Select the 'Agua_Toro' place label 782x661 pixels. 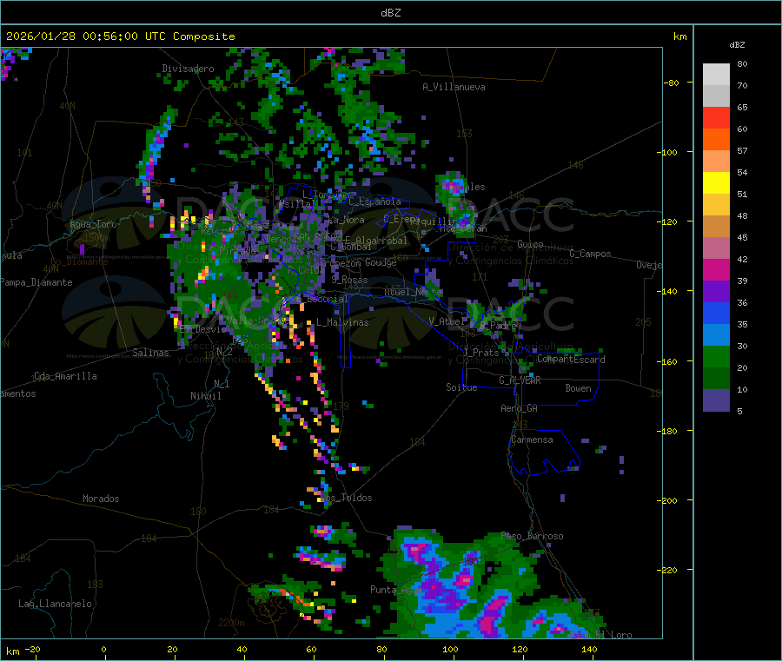tap(93, 224)
